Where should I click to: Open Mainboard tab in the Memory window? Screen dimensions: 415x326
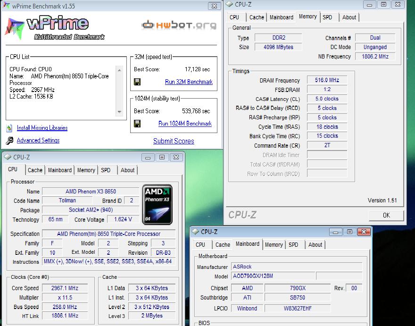tap(282, 17)
